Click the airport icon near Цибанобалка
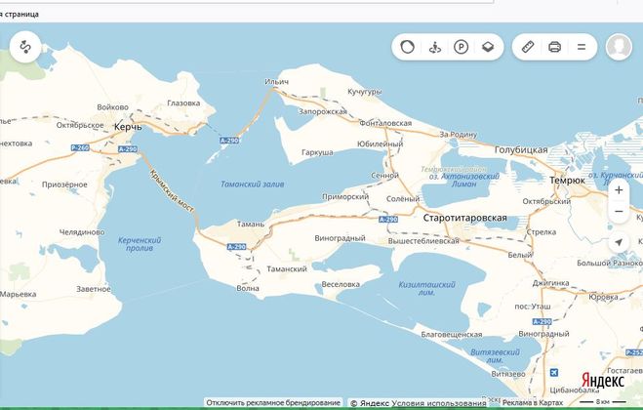This screenshot has height=410, width=643. tap(555, 373)
